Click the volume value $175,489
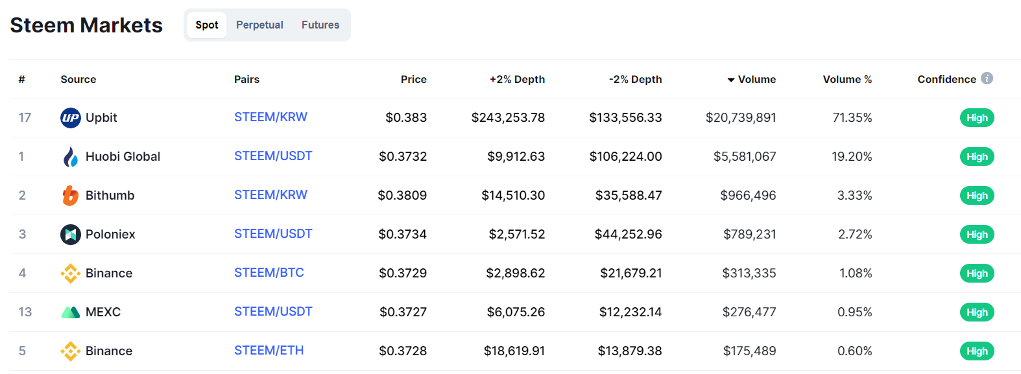 point(750,351)
